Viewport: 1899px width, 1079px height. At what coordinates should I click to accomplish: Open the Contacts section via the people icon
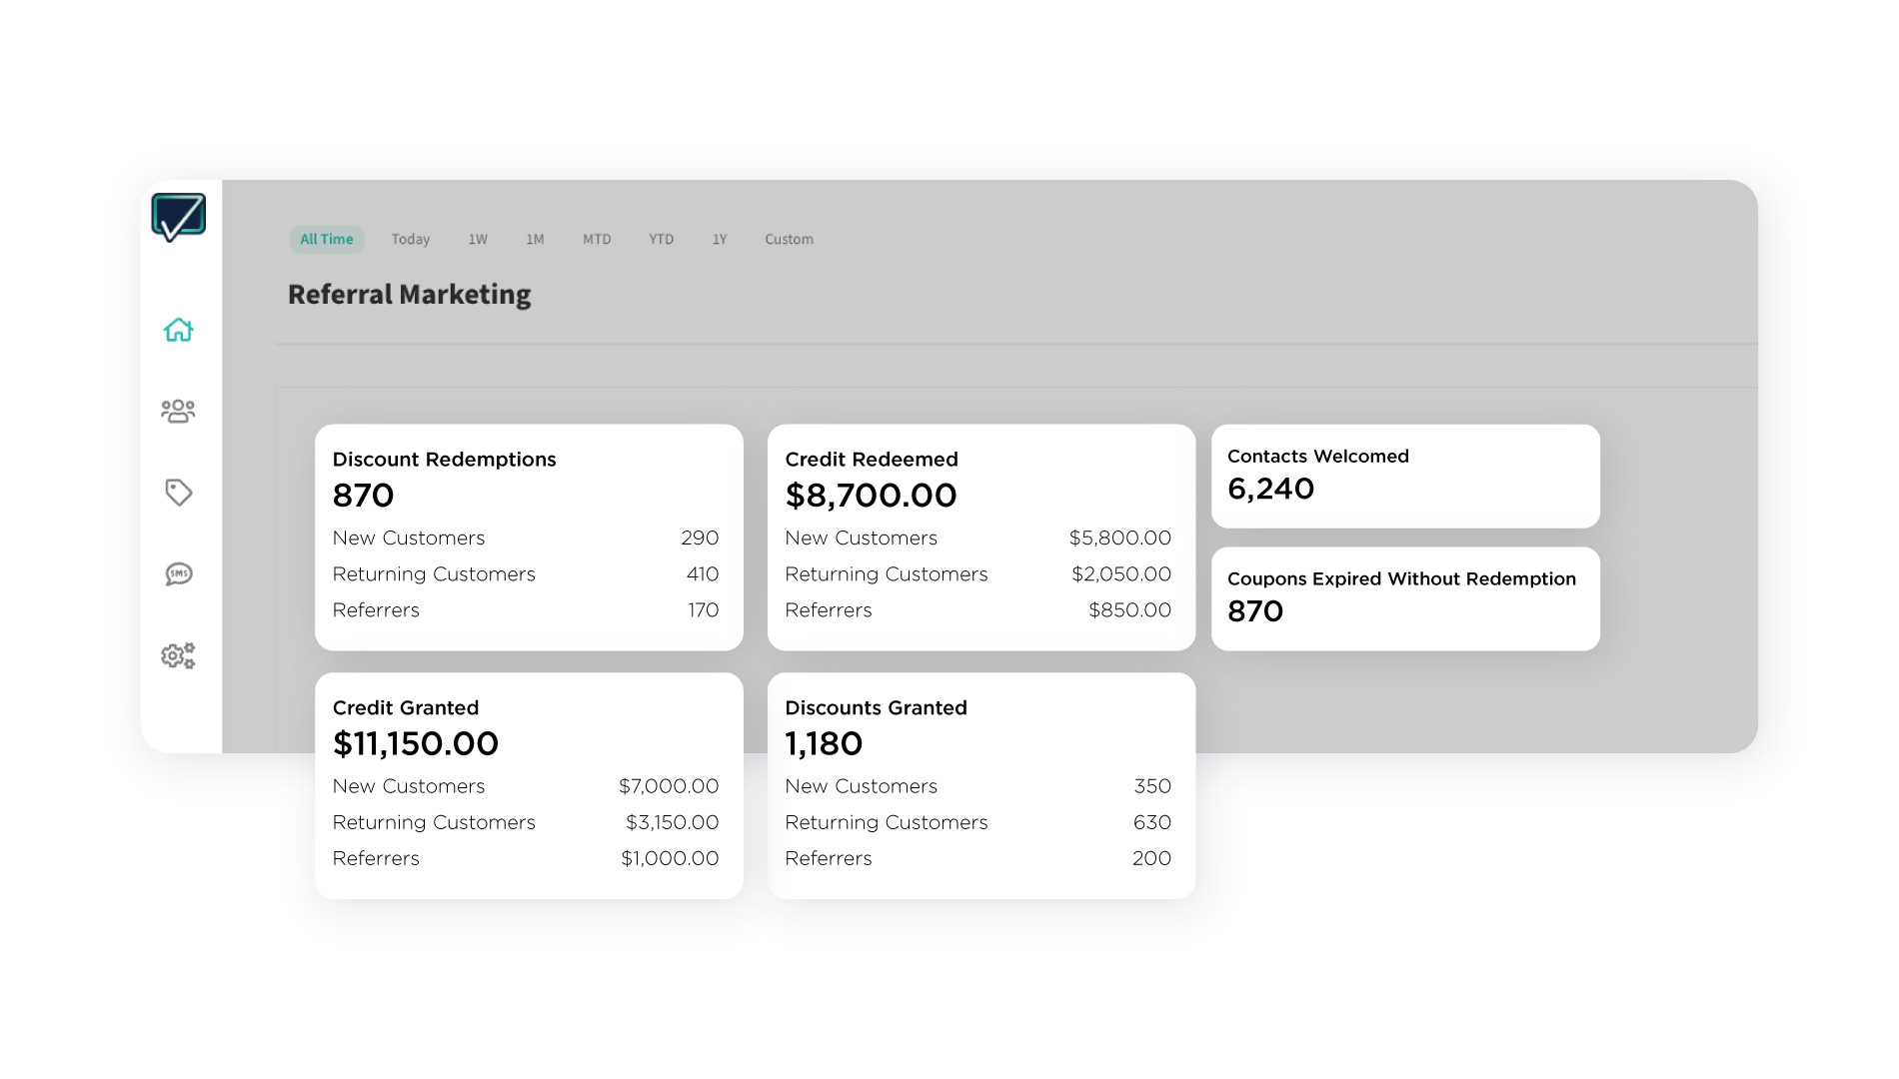[x=178, y=410]
